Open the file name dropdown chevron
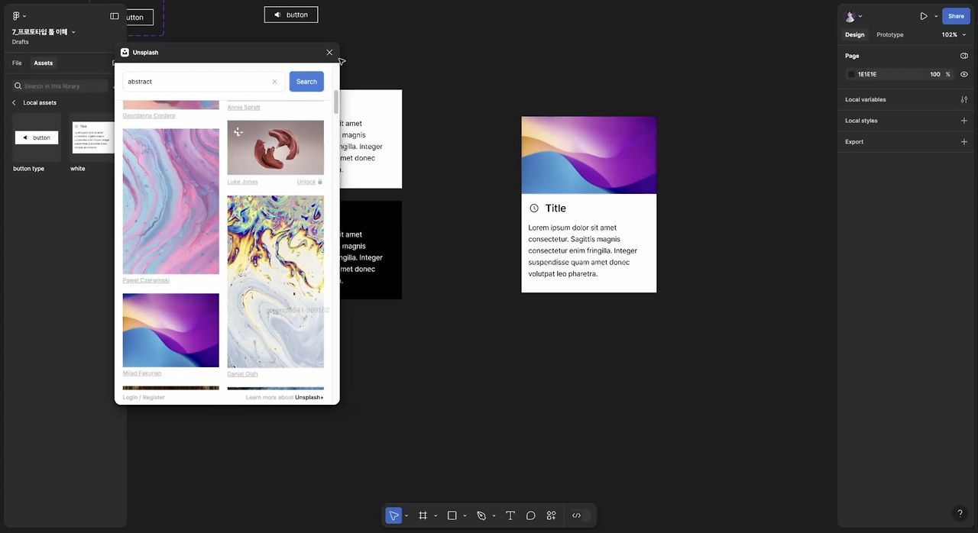The width and height of the screenshot is (978, 533). (x=73, y=32)
